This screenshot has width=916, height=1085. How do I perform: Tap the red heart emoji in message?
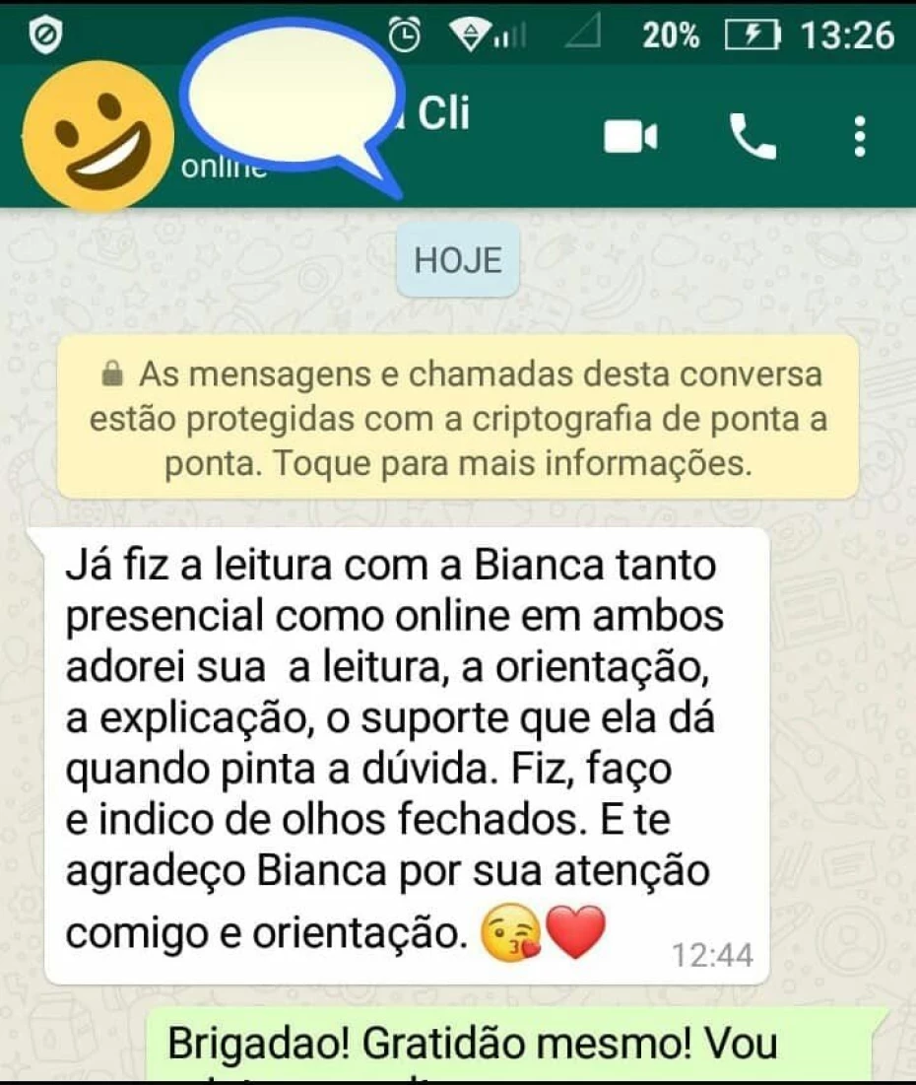[x=575, y=932]
